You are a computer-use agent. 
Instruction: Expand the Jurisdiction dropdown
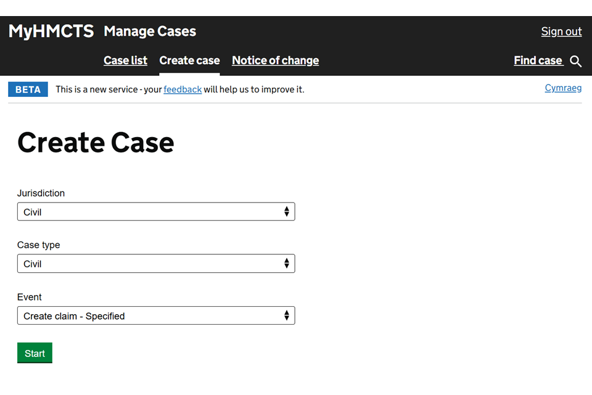pyautogui.click(x=156, y=212)
